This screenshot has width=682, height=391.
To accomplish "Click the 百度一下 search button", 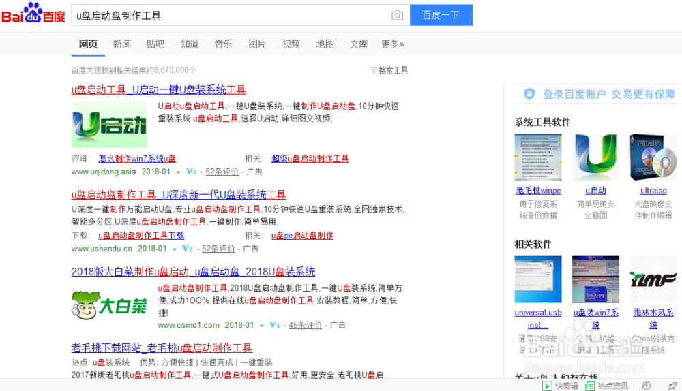I will 441,15.
